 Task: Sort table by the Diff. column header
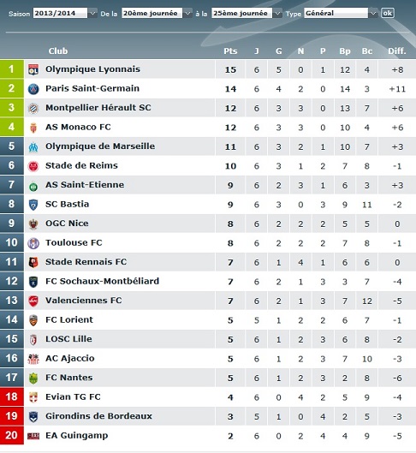(x=397, y=51)
